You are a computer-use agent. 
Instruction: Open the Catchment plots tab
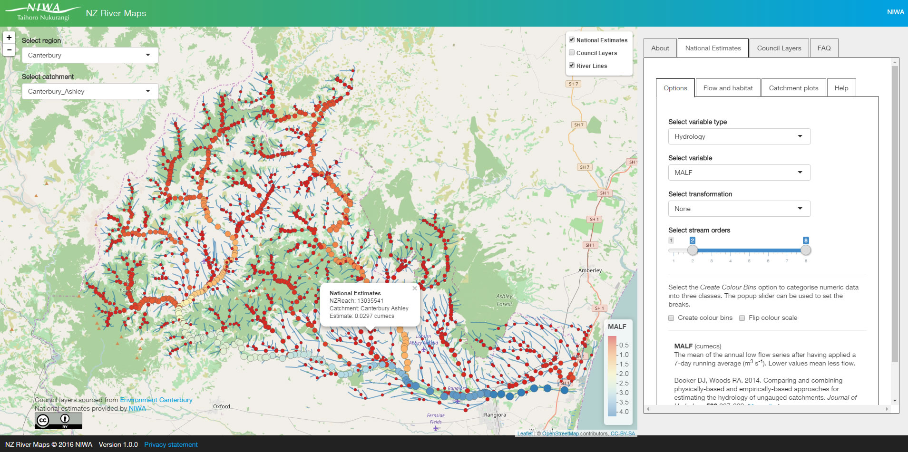[793, 87]
